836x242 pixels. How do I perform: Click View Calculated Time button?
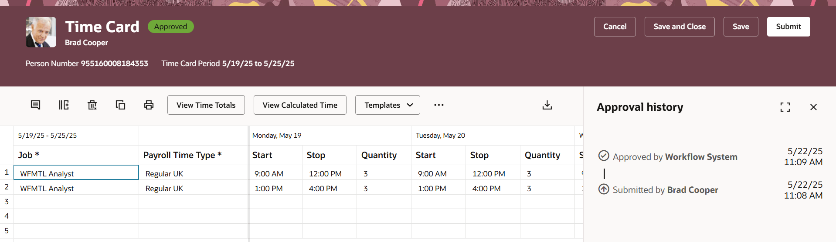[300, 105]
